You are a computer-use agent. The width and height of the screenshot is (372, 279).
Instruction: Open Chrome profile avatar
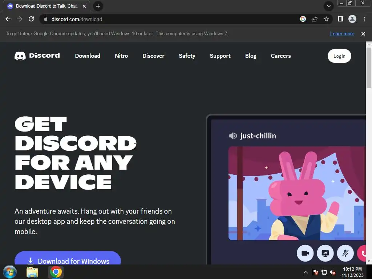coord(352,19)
